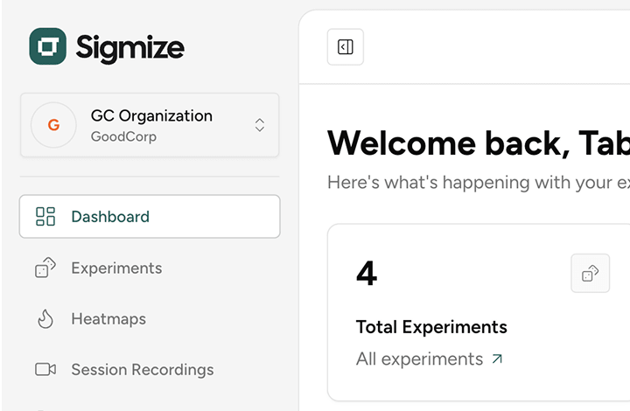The height and width of the screenshot is (411, 630).
Task: Click the GoodCorp subtitle text
Action: pyautogui.click(x=123, y=136)
